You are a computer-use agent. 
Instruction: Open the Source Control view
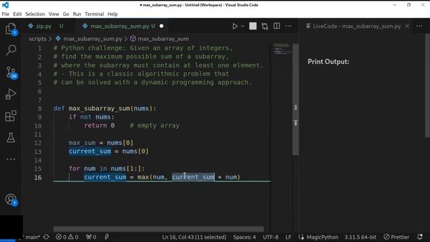[11, 73]
